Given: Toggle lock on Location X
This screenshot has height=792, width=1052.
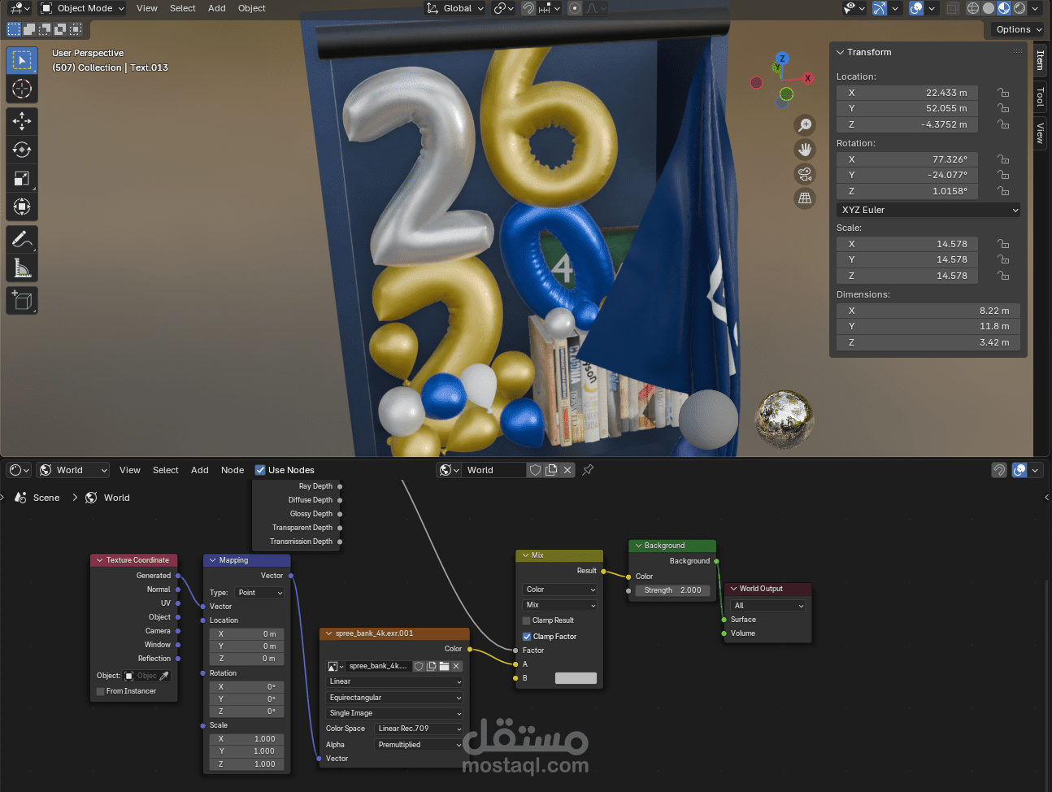Looking at the screenshot, I should click(1004, 93).
